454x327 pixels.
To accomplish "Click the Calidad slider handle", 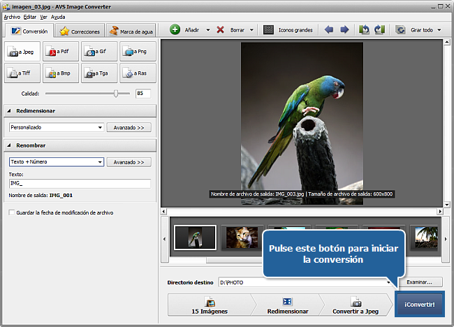I will 116,94.
